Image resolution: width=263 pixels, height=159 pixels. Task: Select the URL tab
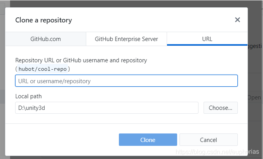[207, 39]
